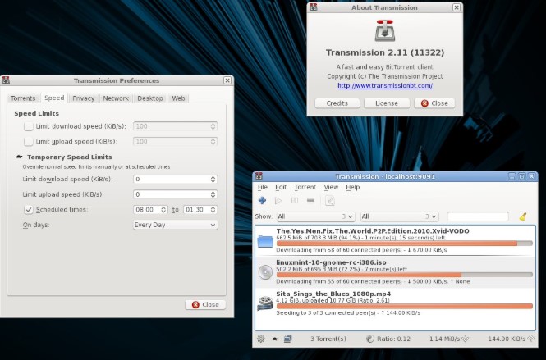This screenshot has width=546, height=360.
Task: Click the Close button in About dialog
Action: 434,103
